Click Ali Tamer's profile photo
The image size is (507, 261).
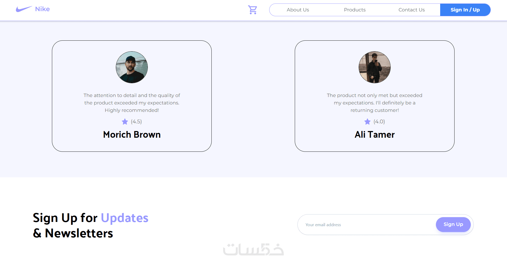(375, 67)
